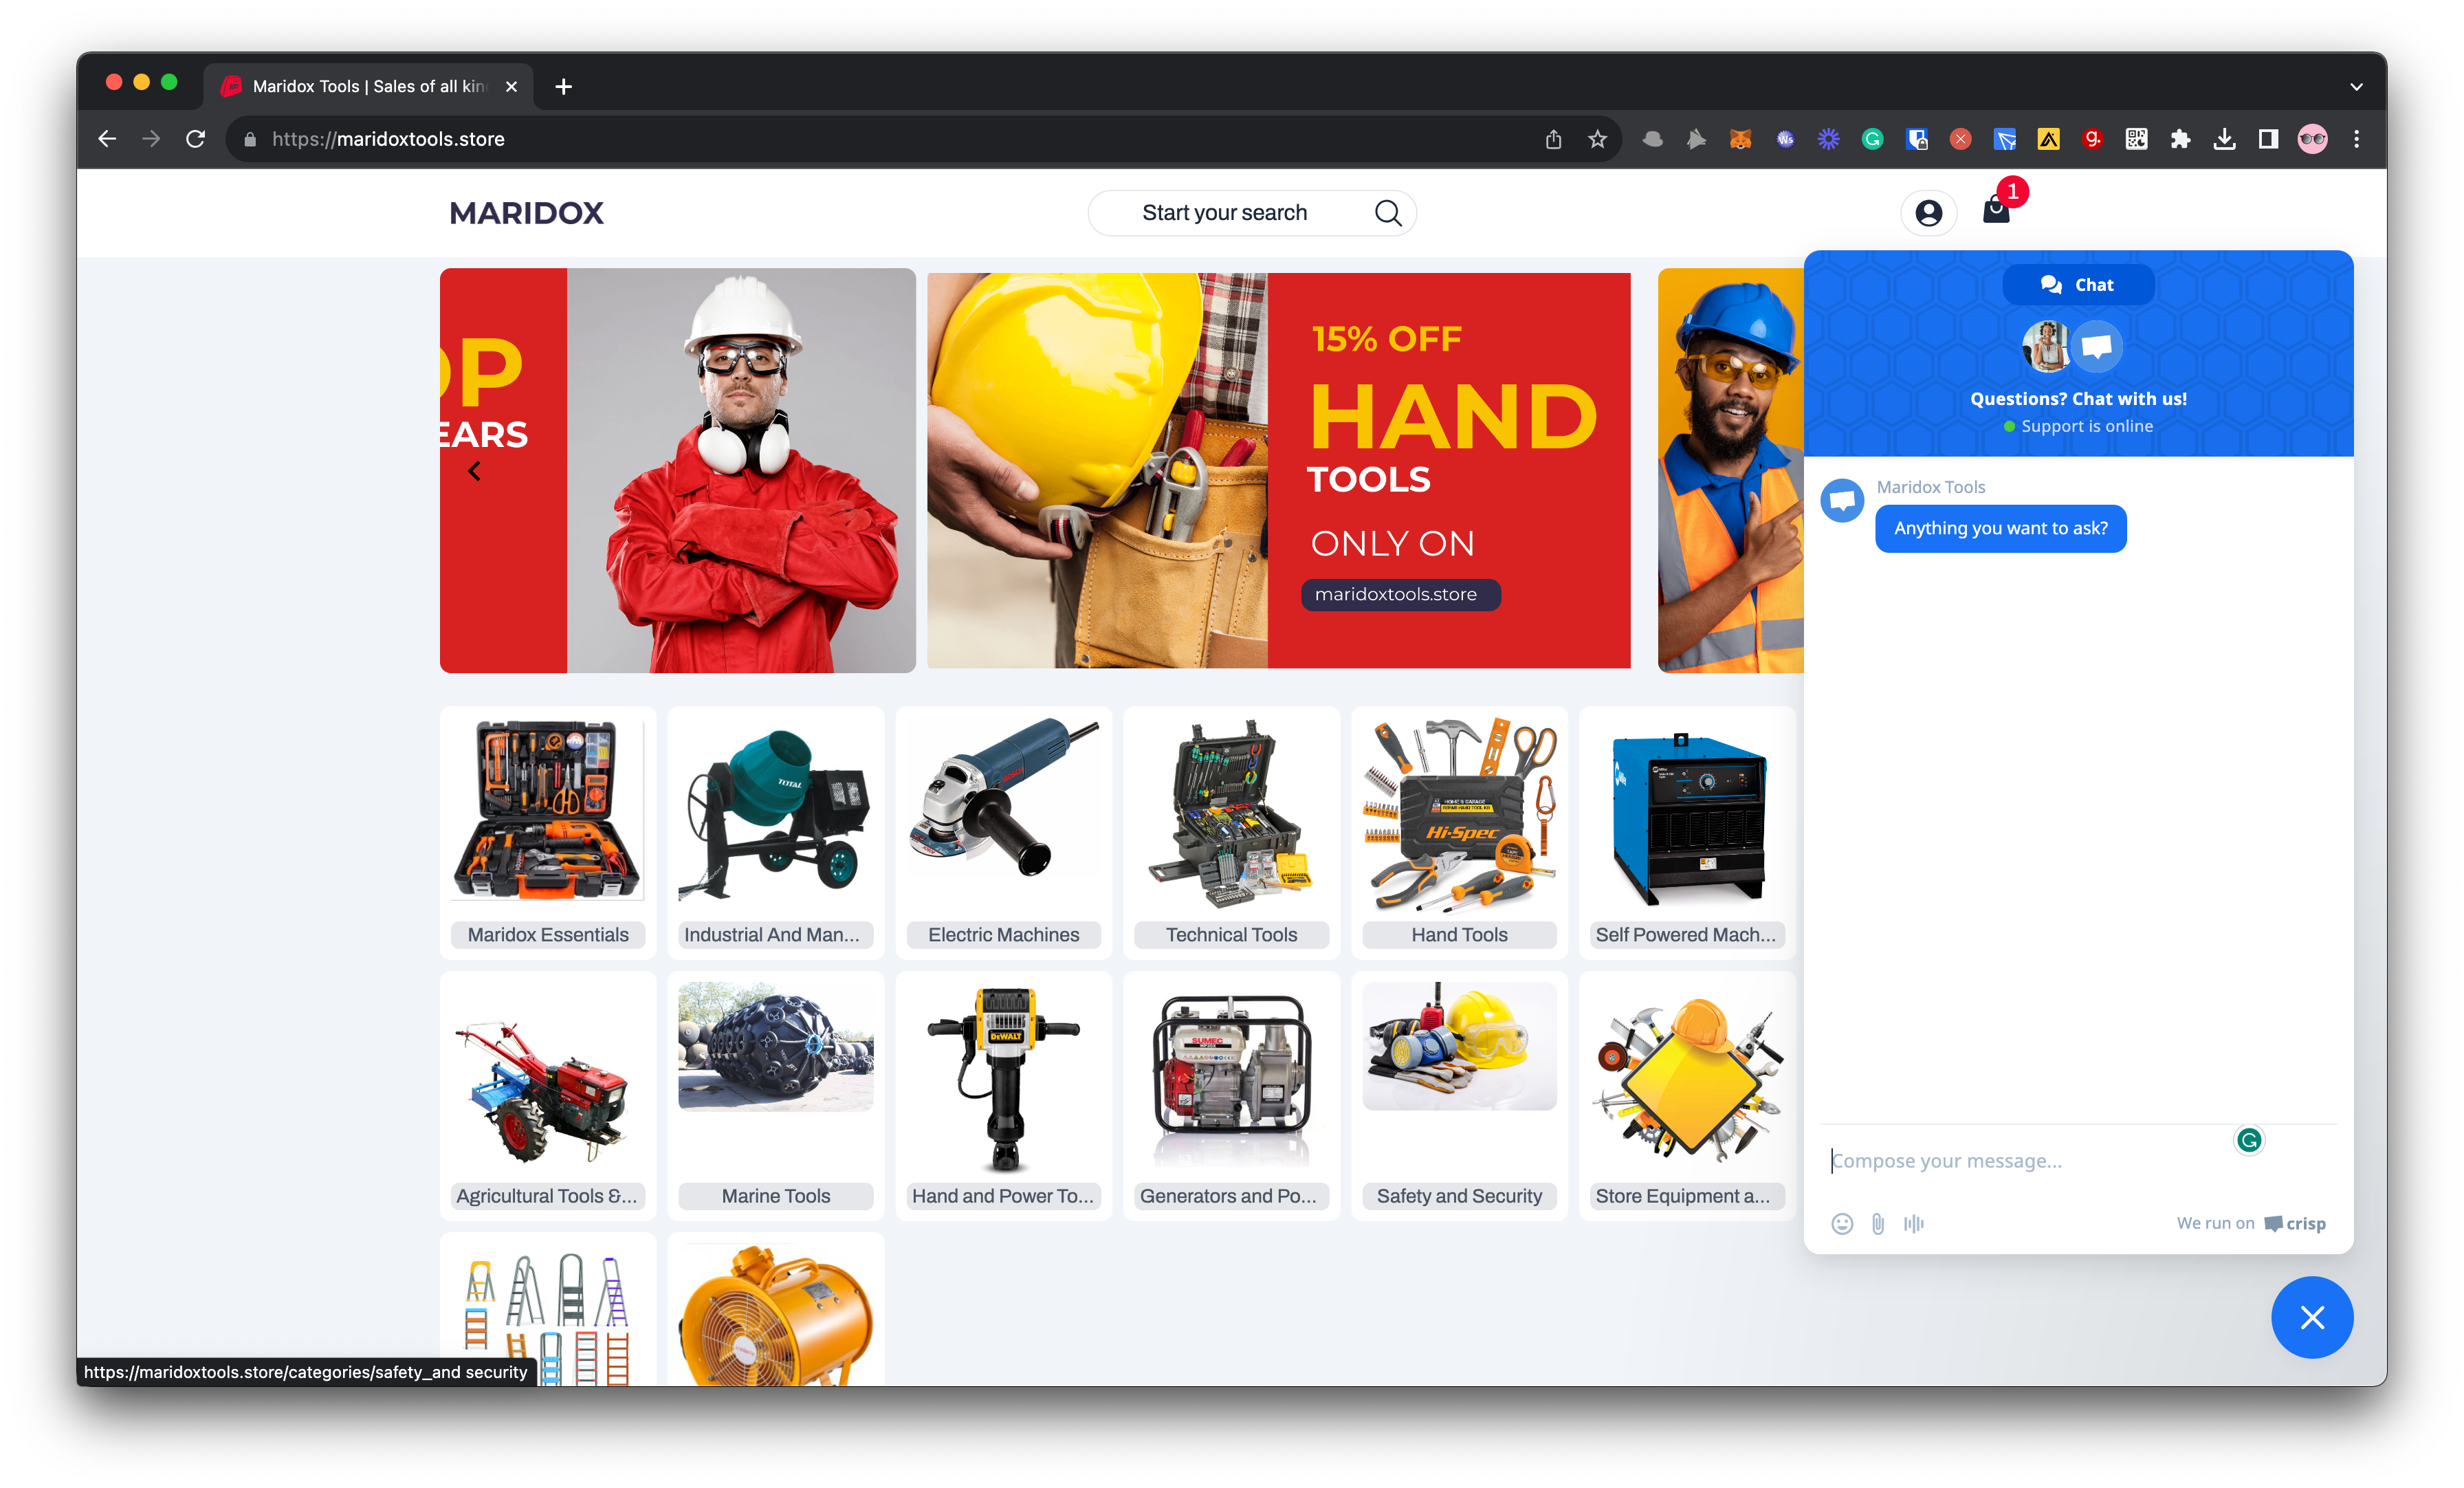The height and width of the screenshot is (1488, 2464).
Task: Click the previous slide arrow on banner
Action: coord(474,471)
